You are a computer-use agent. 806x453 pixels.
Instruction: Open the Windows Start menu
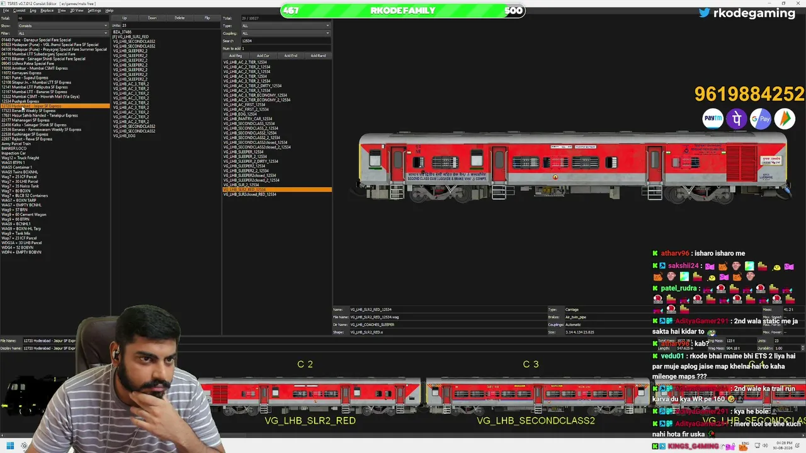coord(10,446)
